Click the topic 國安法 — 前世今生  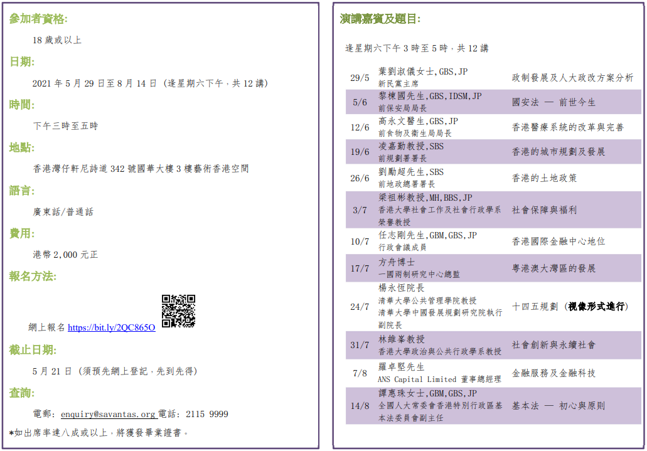553,102
